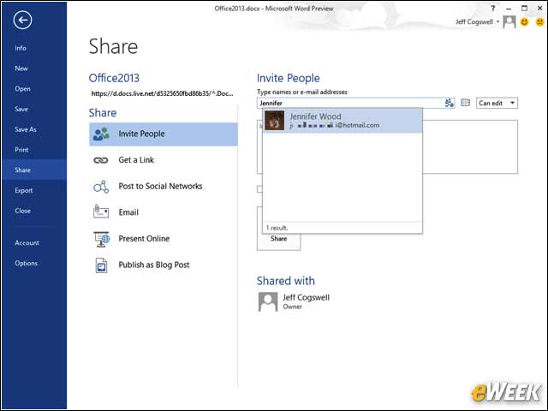The image size is (548, 411).
Task: Open Help question mark
Action: point(493,8)
